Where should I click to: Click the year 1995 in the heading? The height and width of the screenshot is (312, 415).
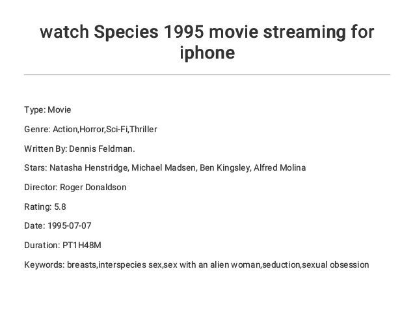183,32
